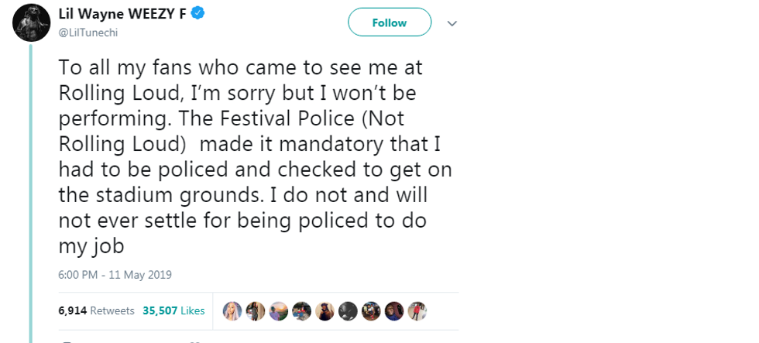Viewport: 759px width, 343px height.
Task: Click the last liker avatar with red jacket
Action: (417, 310)
